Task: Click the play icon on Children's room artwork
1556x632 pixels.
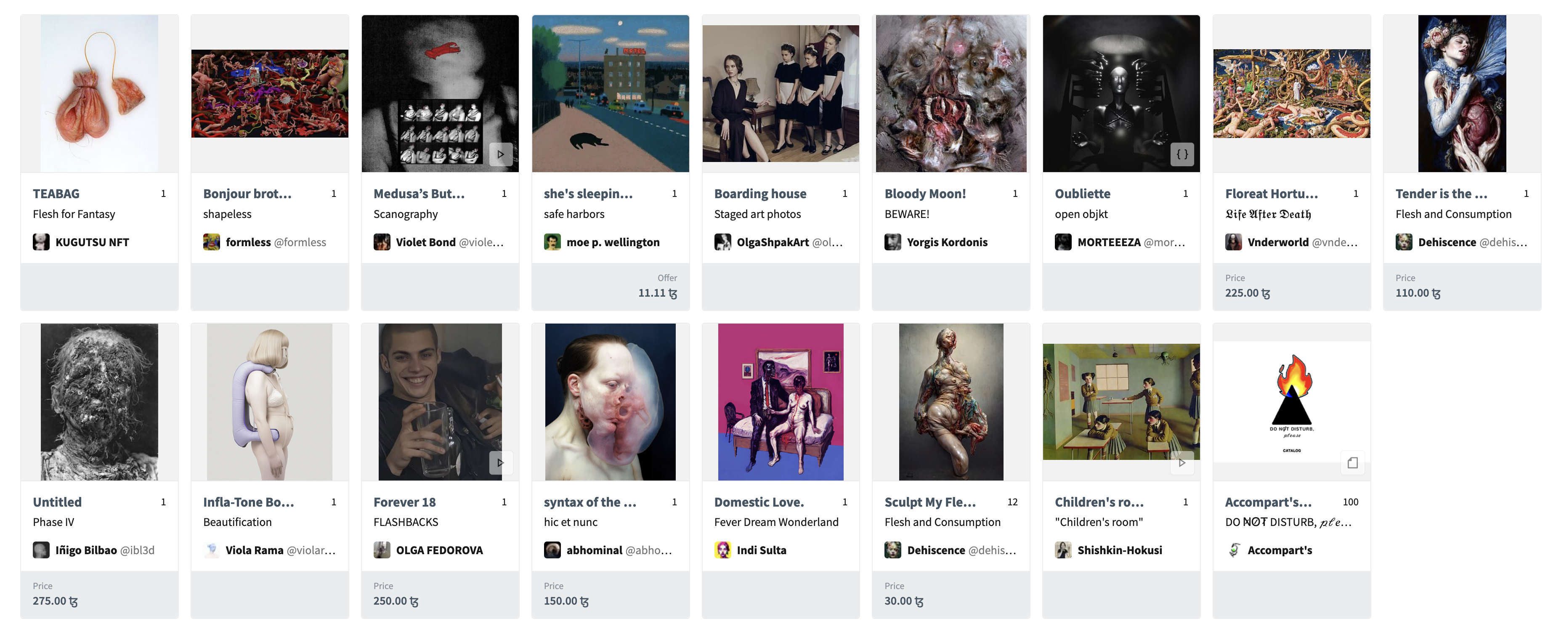Action: [x=1182, y=463]
